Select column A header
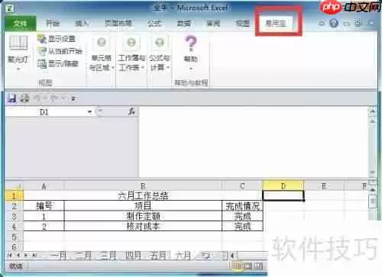 (x=44, y=186)
